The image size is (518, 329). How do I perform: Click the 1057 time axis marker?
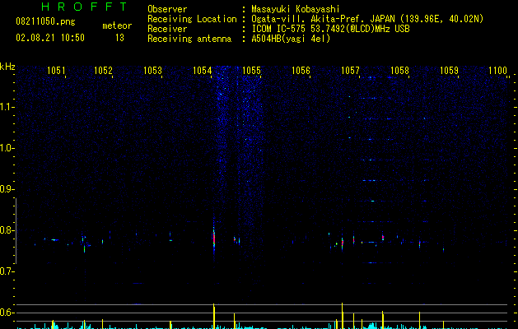point(350,71)
